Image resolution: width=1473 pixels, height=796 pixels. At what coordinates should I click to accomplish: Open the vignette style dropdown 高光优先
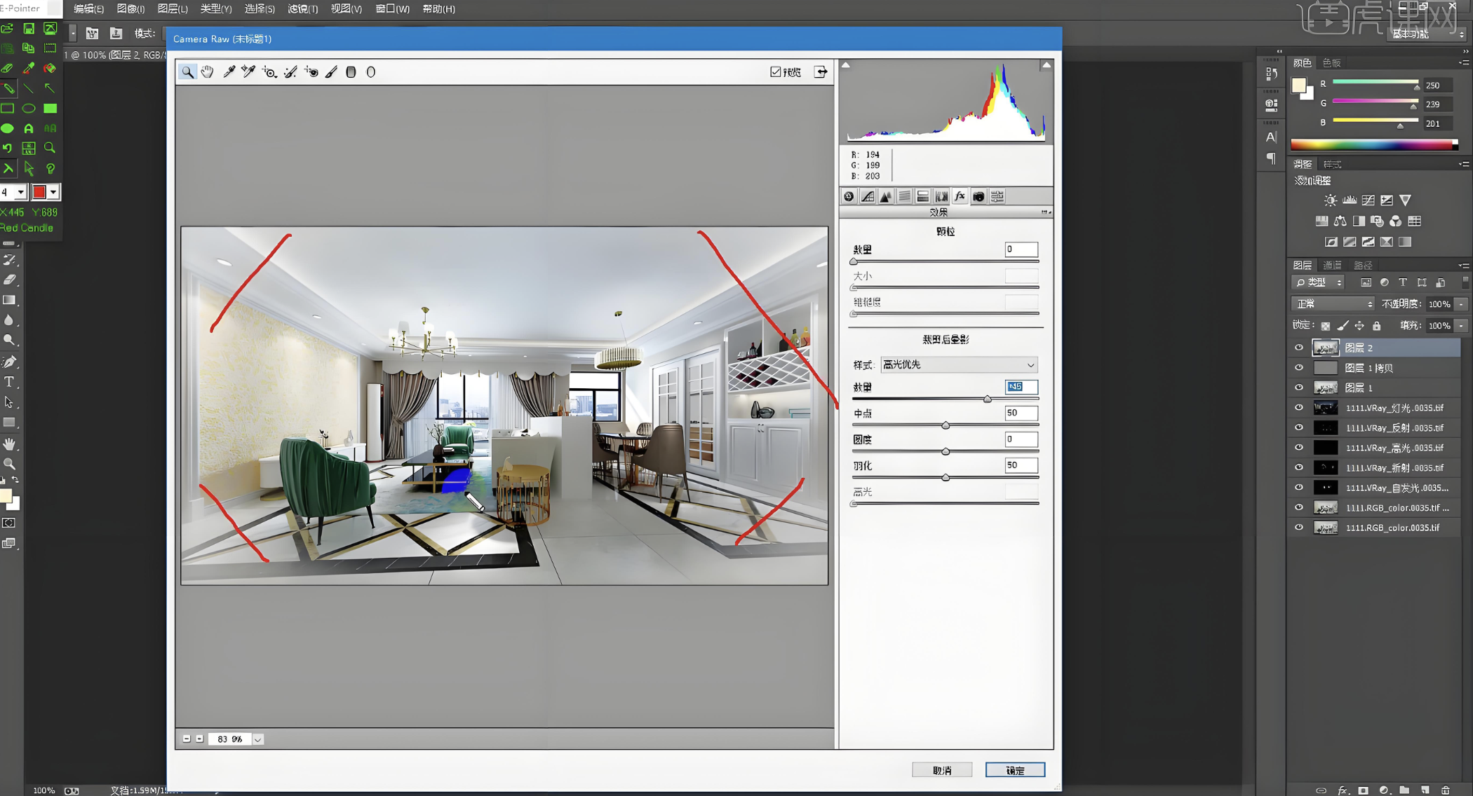click(x=959, y=364)
